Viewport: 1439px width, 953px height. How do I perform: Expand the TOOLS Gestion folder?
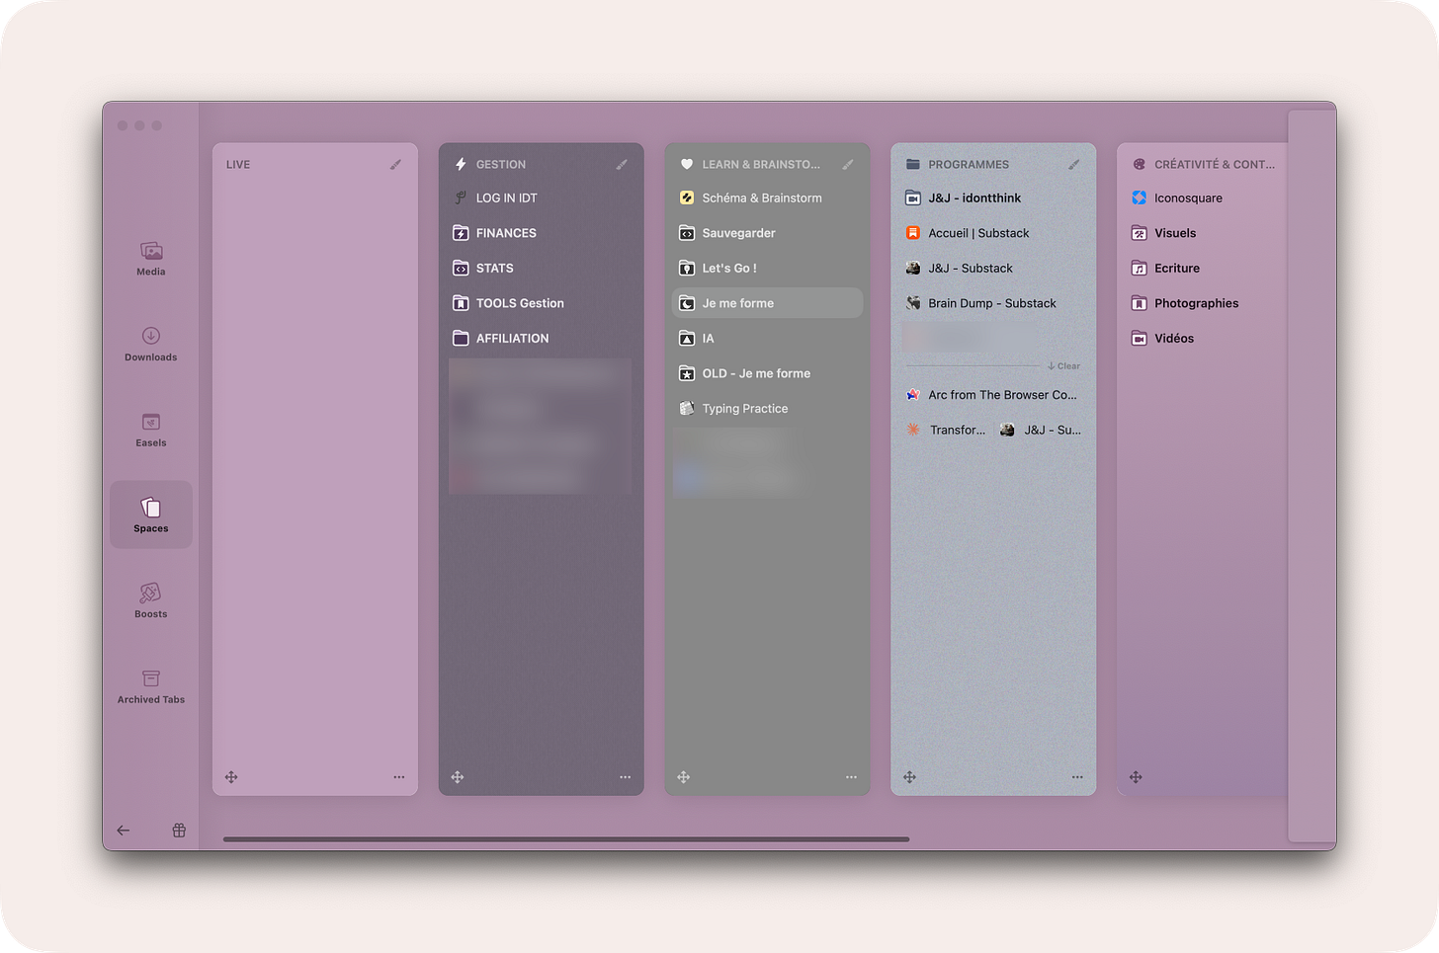point(541,303)
